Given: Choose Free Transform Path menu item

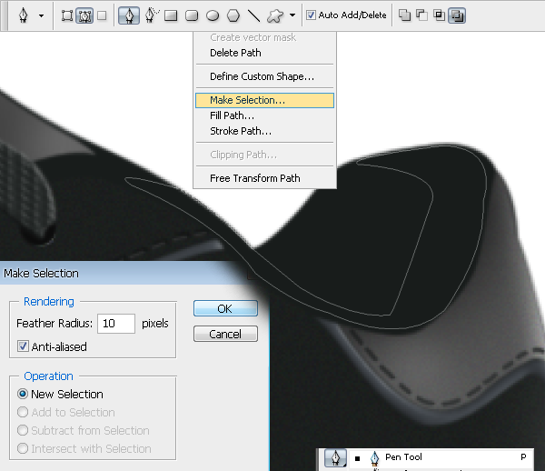Looking at the screenshot, I should click(x=264, y=178).
